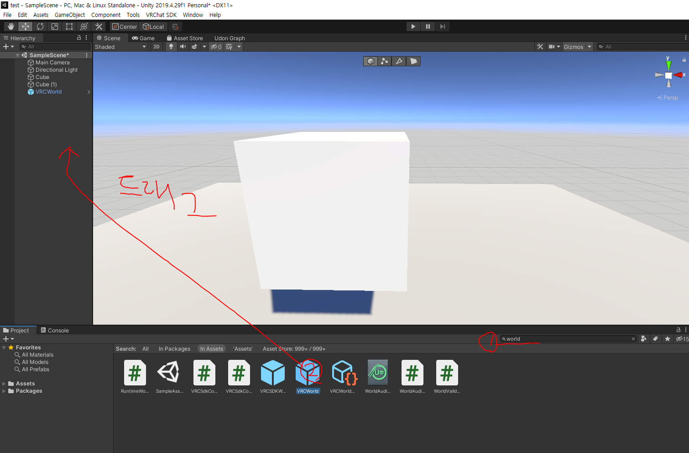Expand the Assets folder in Project
Image resolution: width=689 pixels, height=453 pixels.
coord(4,384)
